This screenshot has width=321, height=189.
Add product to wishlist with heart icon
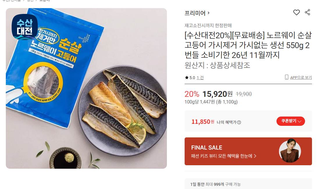(296, 12)
